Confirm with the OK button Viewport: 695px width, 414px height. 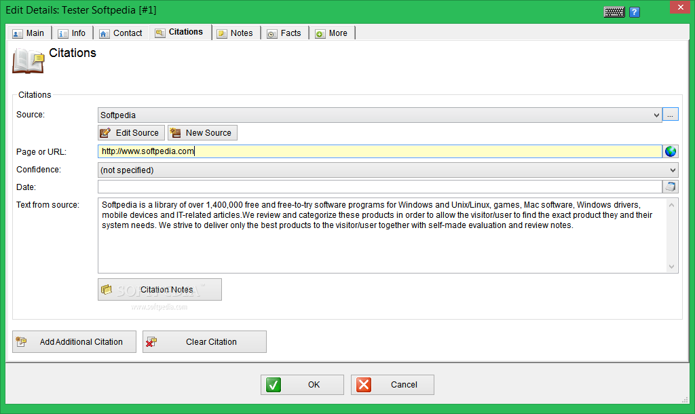coord(302,385)
